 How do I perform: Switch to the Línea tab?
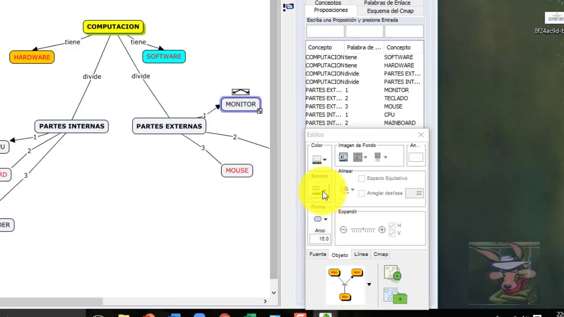(x=361, y=254)
